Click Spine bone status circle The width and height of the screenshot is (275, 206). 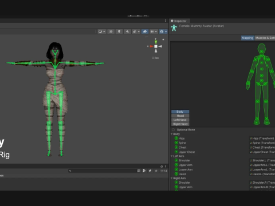176,142
